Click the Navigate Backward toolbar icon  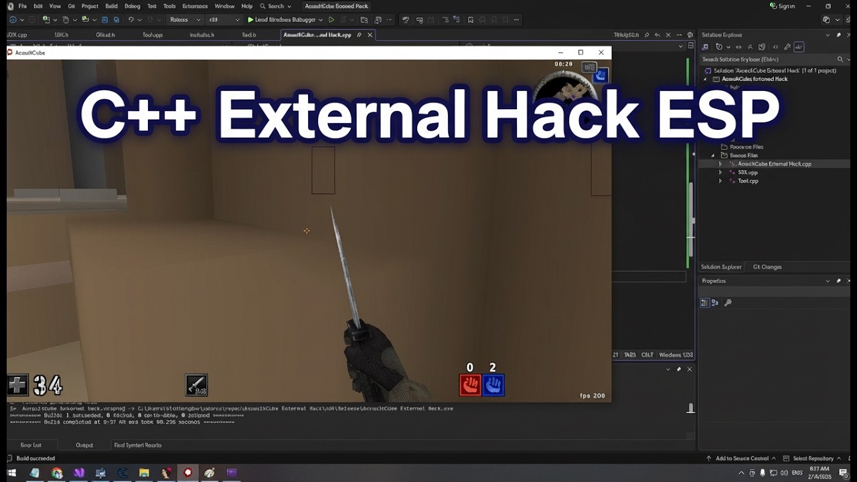click(12, 19)
